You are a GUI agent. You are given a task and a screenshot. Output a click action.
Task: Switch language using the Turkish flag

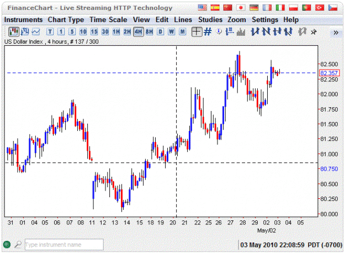point(320,8)
